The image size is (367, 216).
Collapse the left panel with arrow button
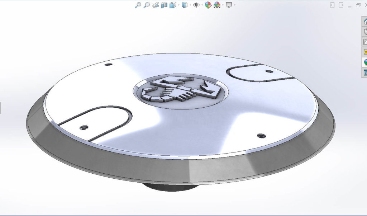coord(332,5)
